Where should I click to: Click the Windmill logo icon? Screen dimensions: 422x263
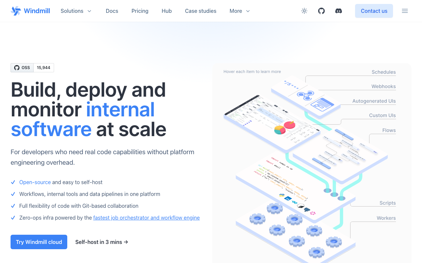click(x=15, y=11)
